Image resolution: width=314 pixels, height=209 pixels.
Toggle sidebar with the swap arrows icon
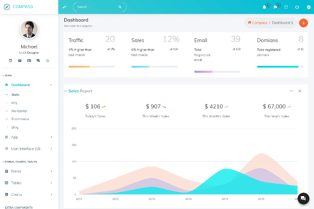coord(64,7)
